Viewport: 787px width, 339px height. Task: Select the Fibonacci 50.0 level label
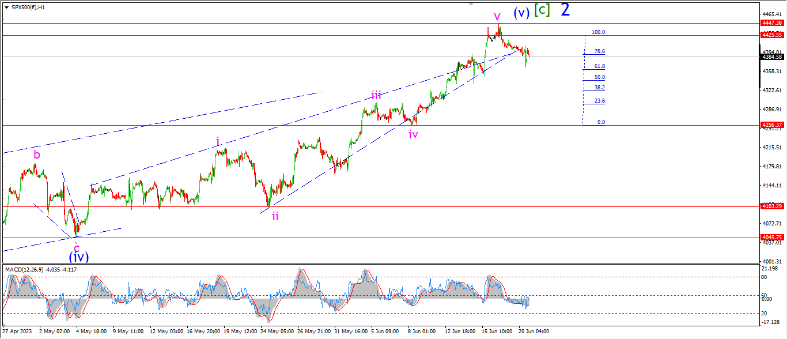pyautogui.click(x=599, y=77)
